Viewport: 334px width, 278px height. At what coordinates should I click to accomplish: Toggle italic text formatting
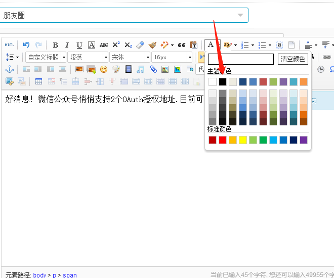[x=67, y=45]
